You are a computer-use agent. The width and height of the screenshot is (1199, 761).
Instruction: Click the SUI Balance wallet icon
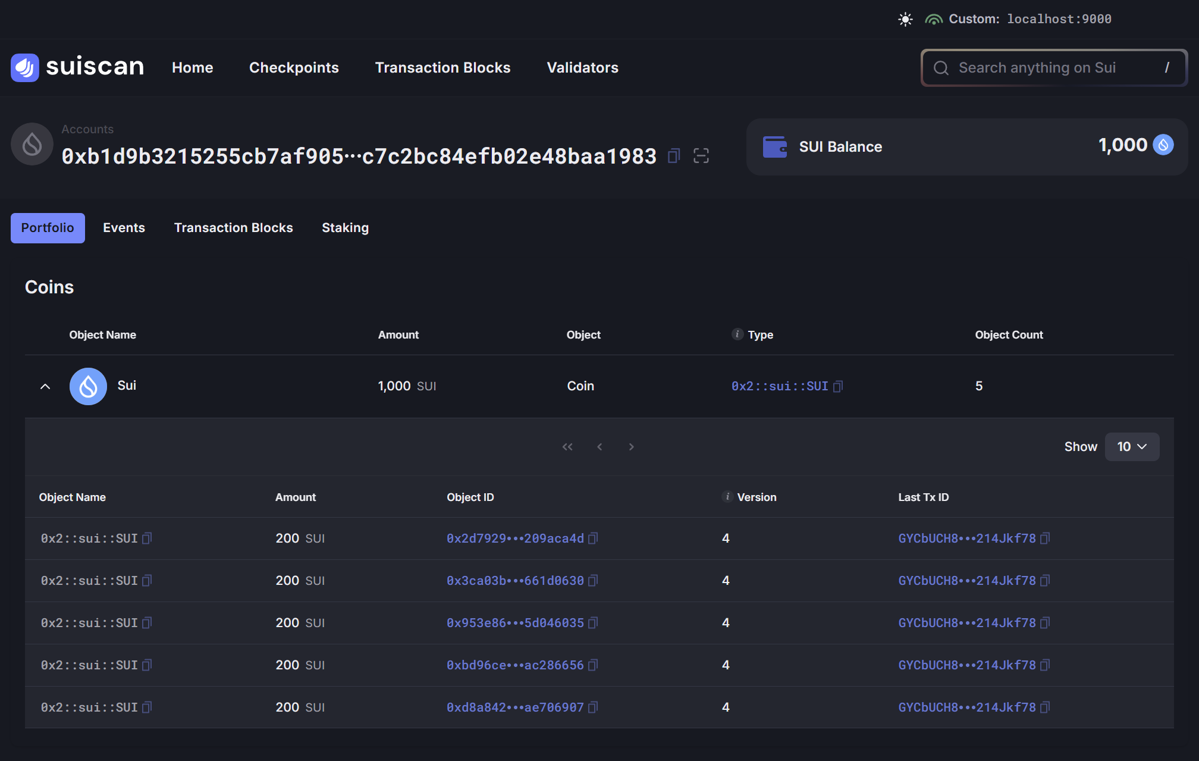[775, 146]
